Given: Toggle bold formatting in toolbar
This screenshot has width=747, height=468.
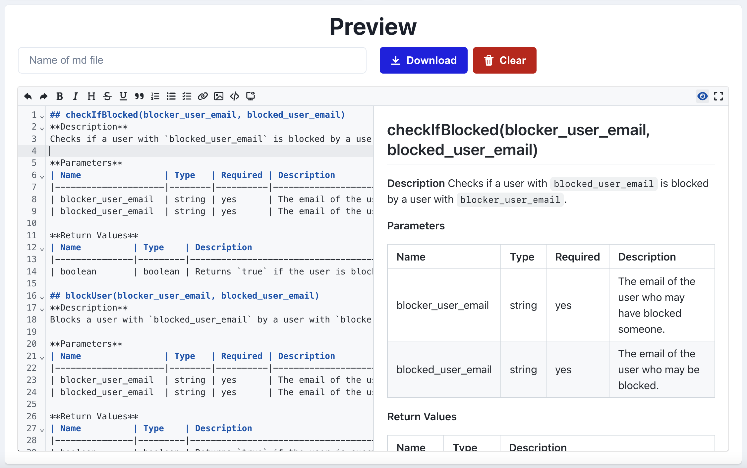Looking at the screenshot, I should click(60, 96).
